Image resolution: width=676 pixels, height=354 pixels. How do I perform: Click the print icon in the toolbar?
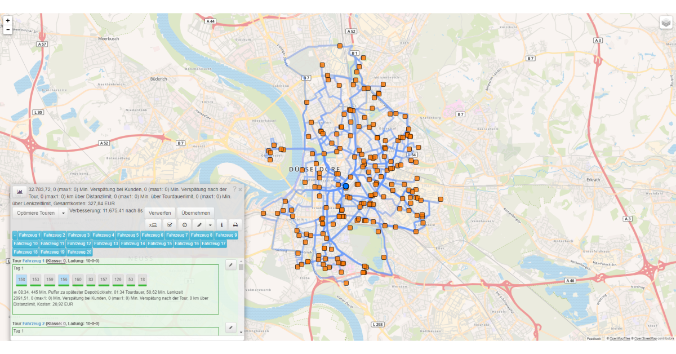[x=235, y=224]
